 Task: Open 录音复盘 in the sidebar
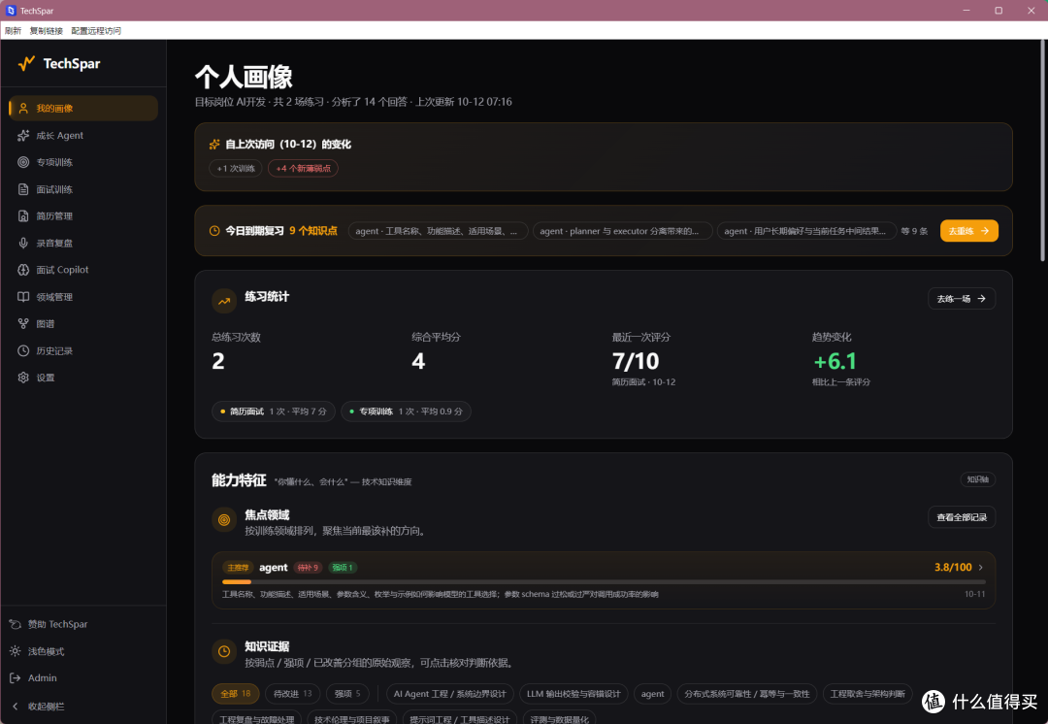83,244
